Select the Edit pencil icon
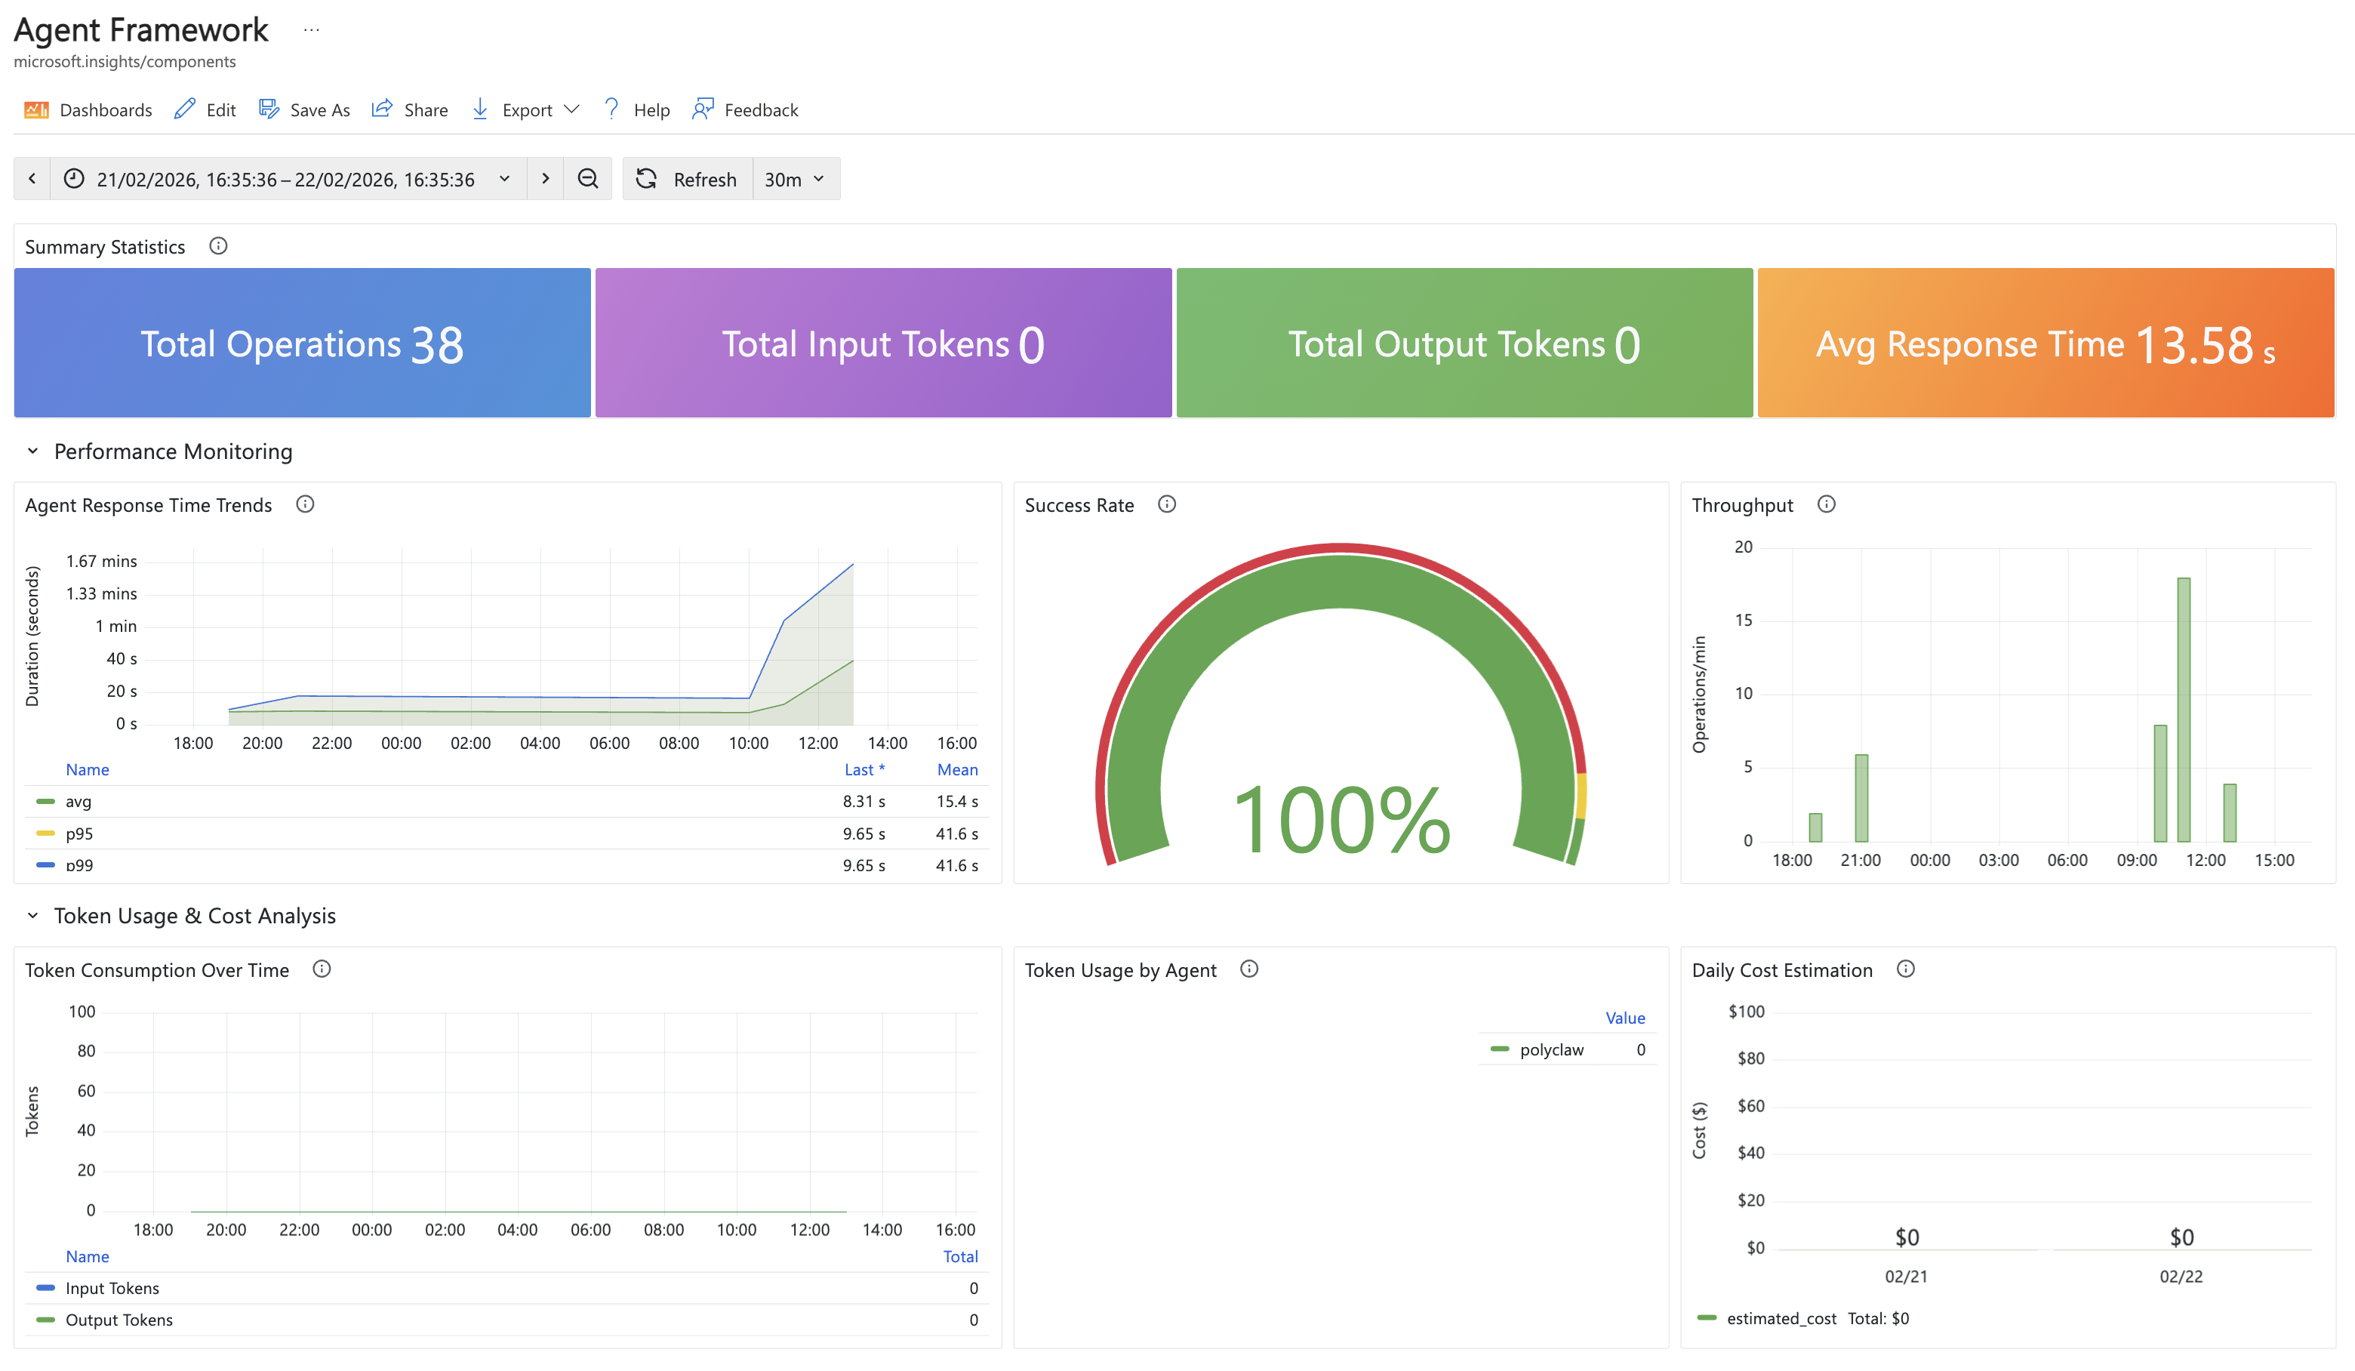Image resolution: width=2355 pixels, height=1371 pixels. (x=184, y=109)
